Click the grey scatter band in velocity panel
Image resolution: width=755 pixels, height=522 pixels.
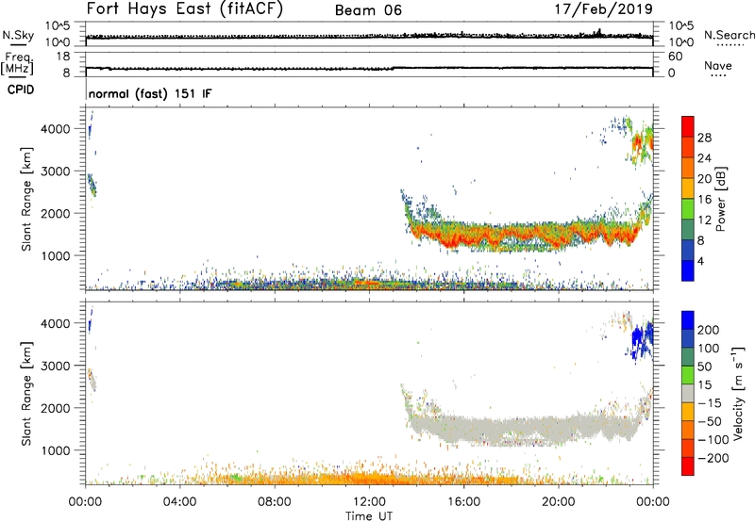[525, 429]
